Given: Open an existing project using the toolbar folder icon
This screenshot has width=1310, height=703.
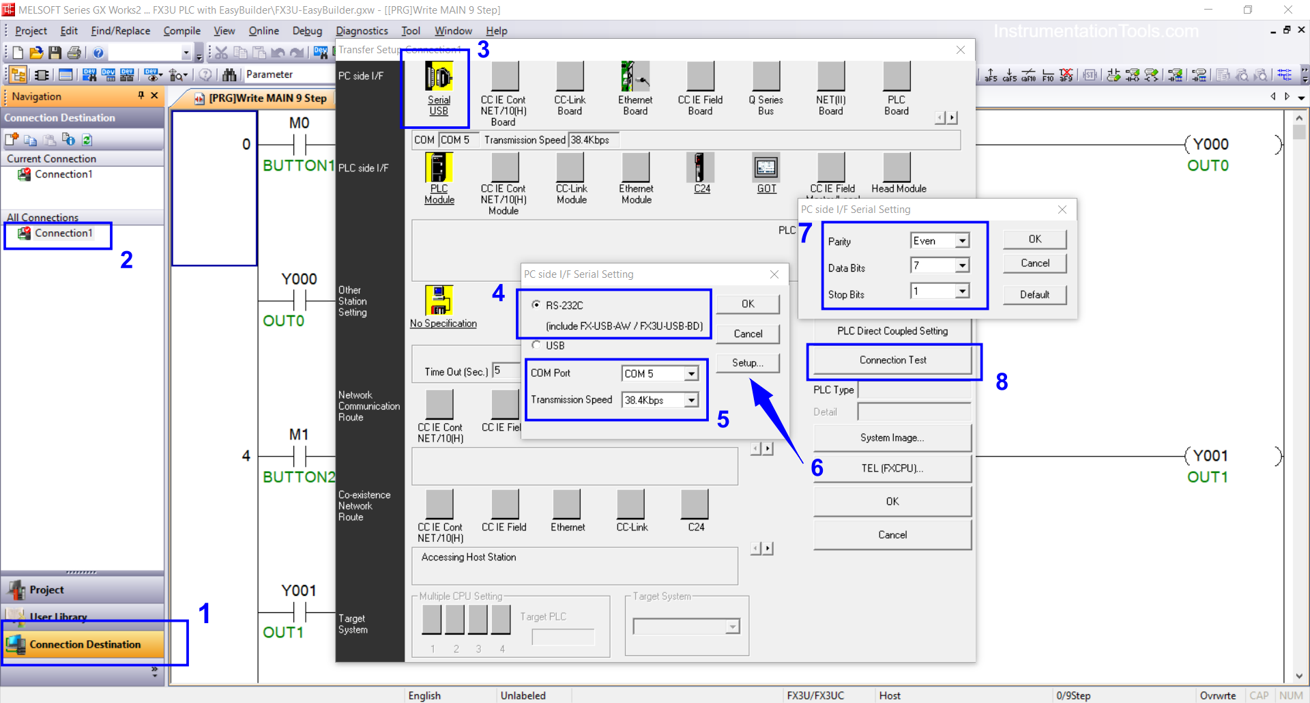Looking at the screenshot, I should tap(36, 53).
